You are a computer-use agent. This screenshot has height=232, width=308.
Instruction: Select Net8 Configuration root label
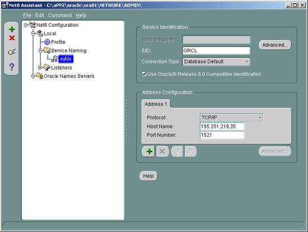point(57,25)
